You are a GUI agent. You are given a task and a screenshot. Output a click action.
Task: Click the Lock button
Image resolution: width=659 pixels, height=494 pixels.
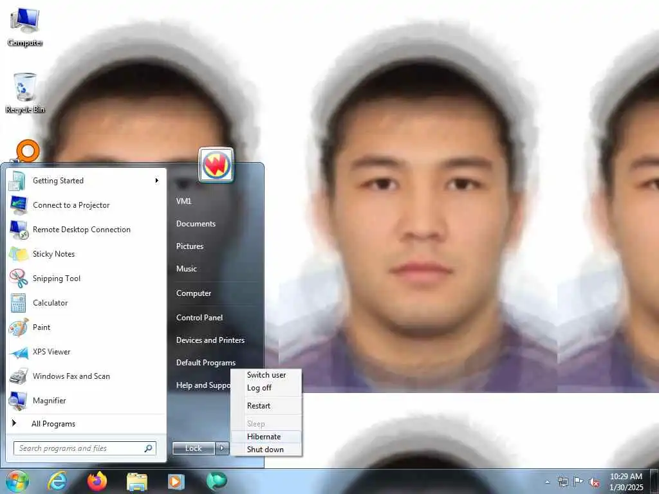pyautogui.click(x=194, y=448)
